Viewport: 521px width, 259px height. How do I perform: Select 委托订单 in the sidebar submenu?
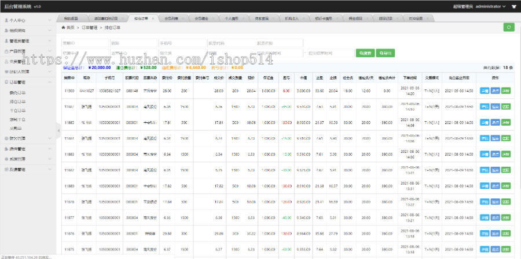click(x=17, y=92)
